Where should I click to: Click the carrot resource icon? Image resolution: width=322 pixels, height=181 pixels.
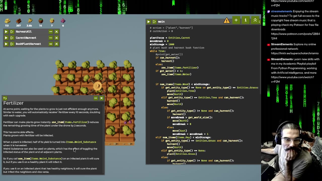pyautogui.click(x=30, y=21)
